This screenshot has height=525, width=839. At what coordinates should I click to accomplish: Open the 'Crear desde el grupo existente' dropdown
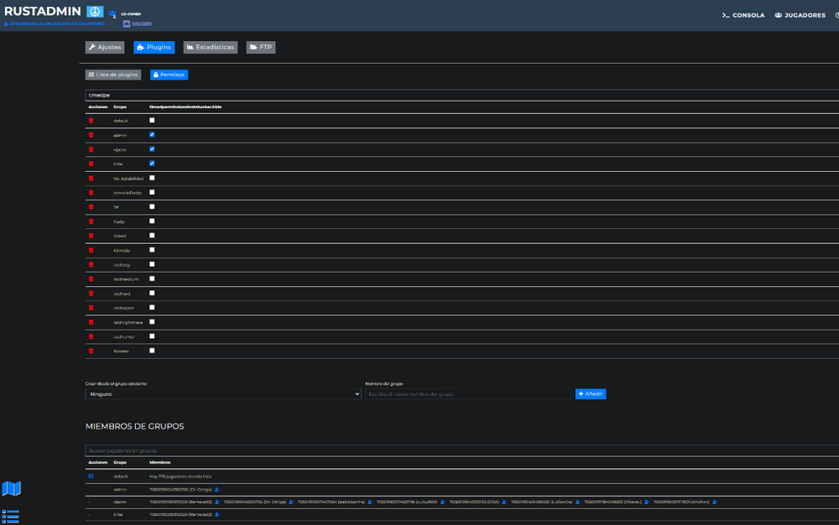[223, 393]
